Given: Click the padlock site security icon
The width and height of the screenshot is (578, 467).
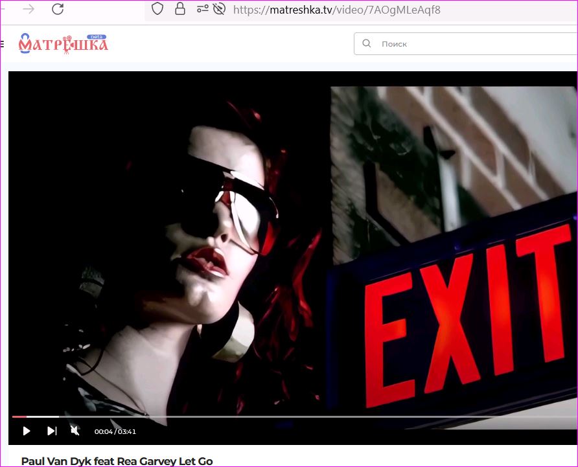Looking at the screenshot, I should (x=180, y=9).
